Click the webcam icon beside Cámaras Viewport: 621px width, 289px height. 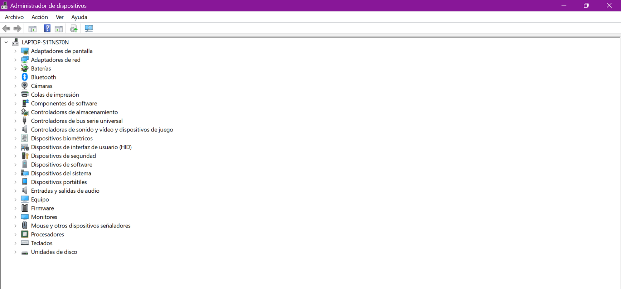25,86
